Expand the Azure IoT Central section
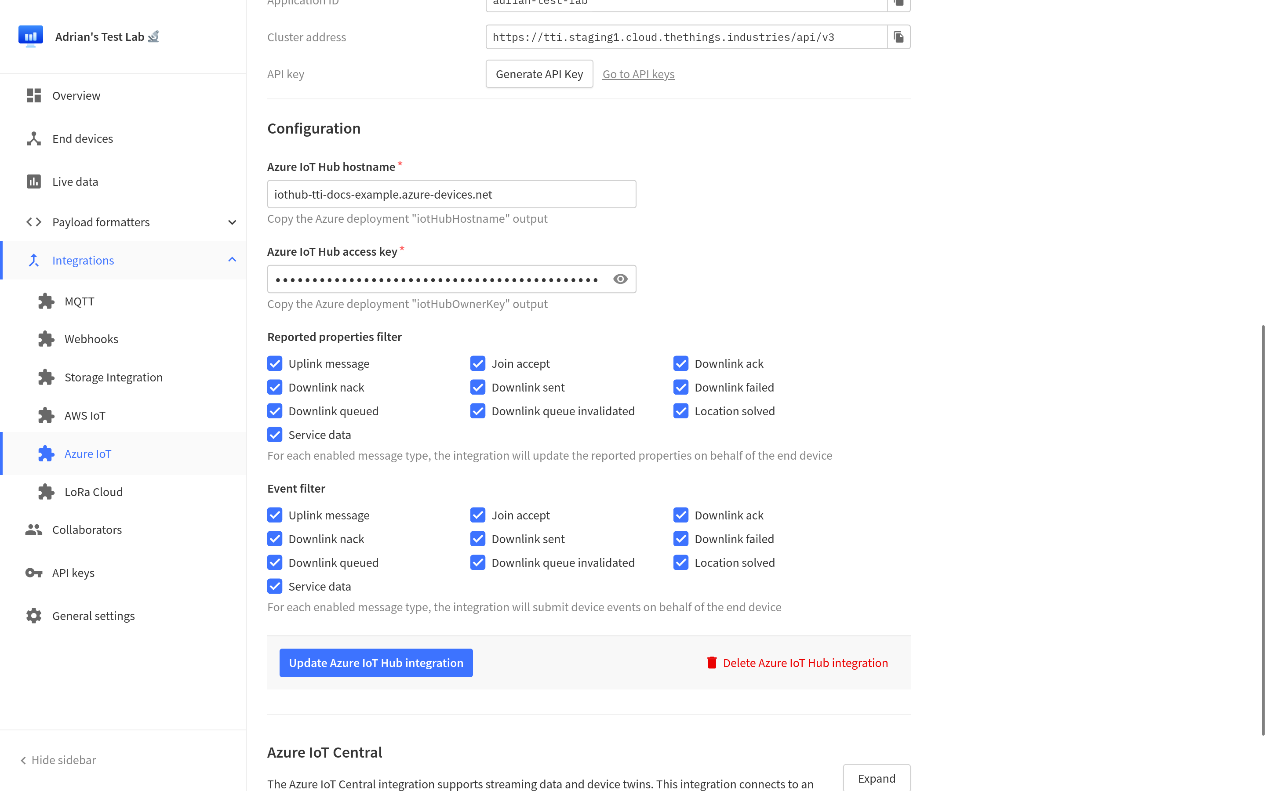The image size is (1266, 791). [x=876, y=778]
